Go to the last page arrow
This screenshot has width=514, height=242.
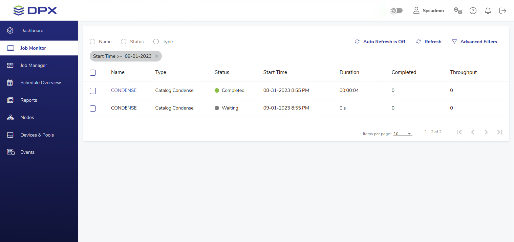[x=499, y=132]
